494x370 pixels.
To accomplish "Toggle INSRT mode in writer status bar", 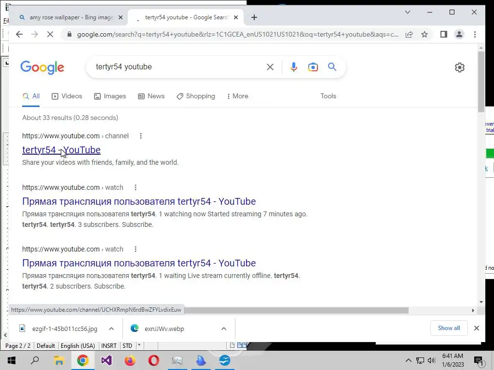I will tap(109, 346).
